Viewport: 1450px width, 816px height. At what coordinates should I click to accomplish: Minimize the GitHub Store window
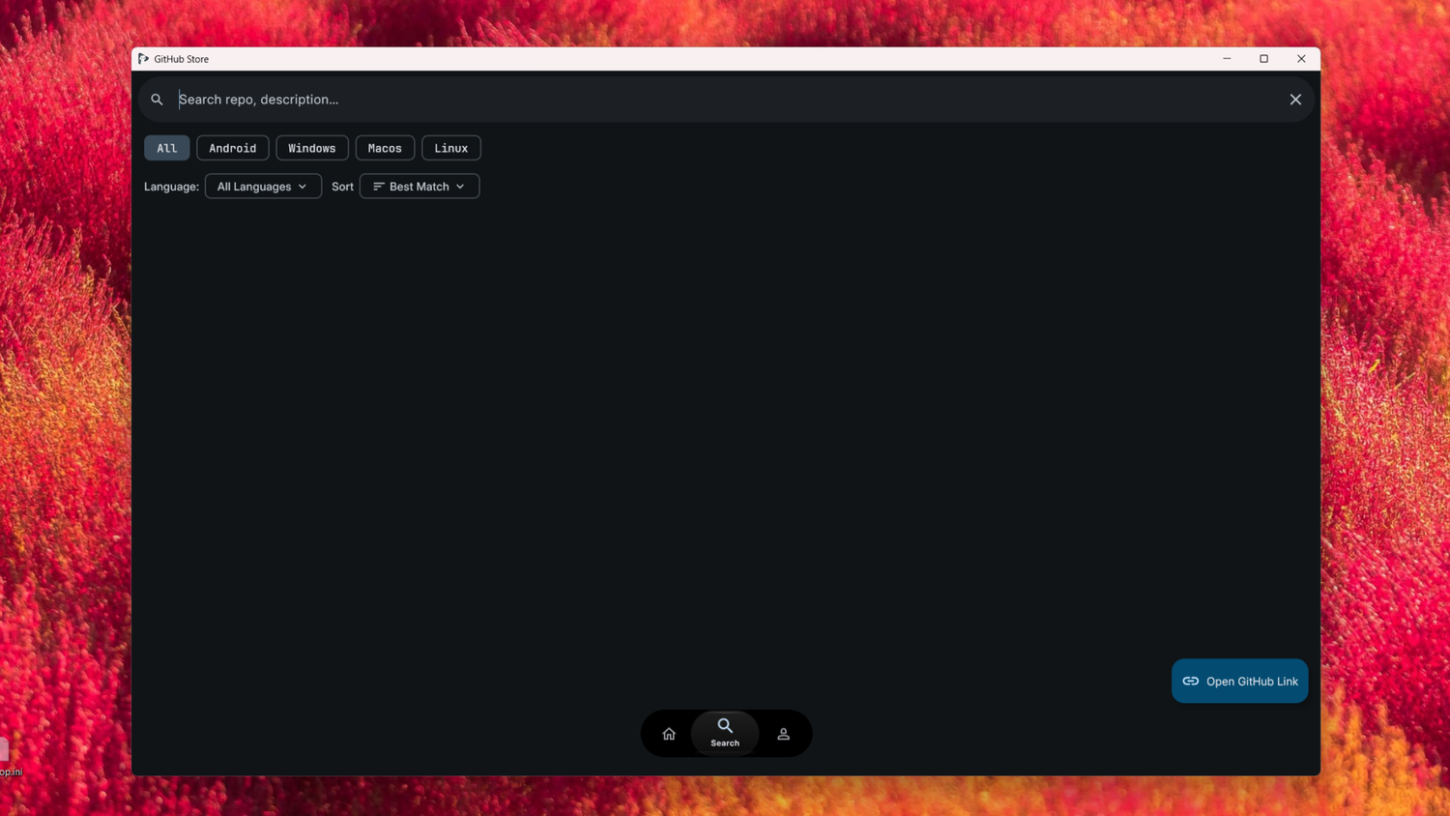[1227, 59]
